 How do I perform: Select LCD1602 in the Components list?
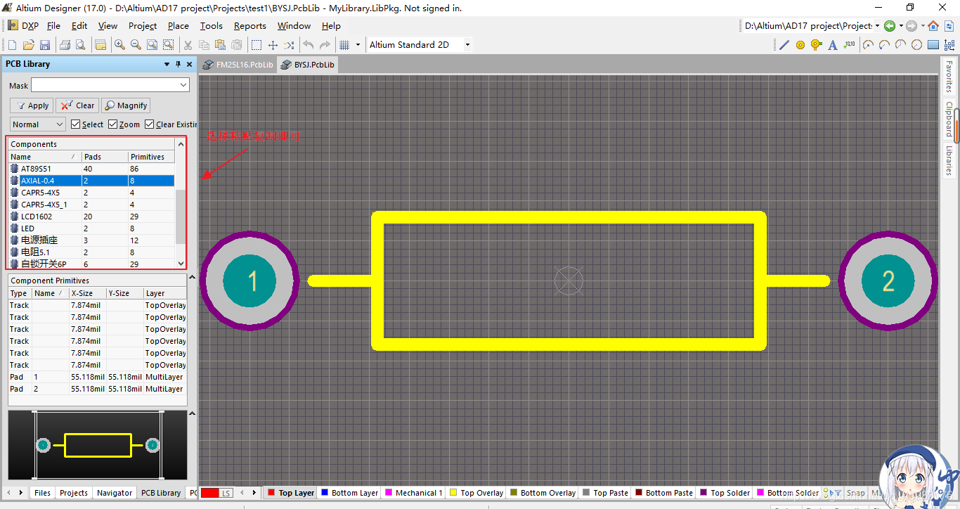37,217
